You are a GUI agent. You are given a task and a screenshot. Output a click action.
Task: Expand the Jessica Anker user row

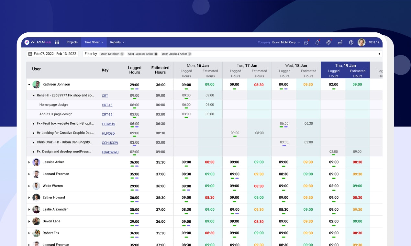pyautogui.click(x=29, y=162)
